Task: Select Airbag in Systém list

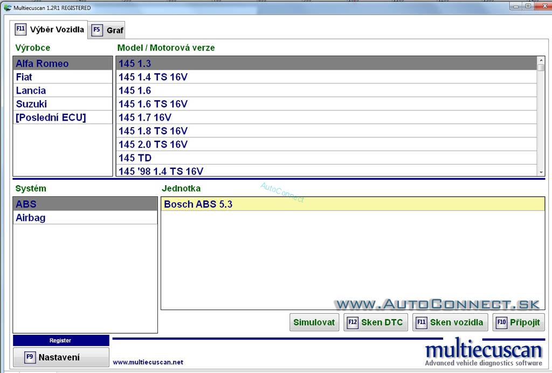Action: pyautogui.click(x=85, y=217)
